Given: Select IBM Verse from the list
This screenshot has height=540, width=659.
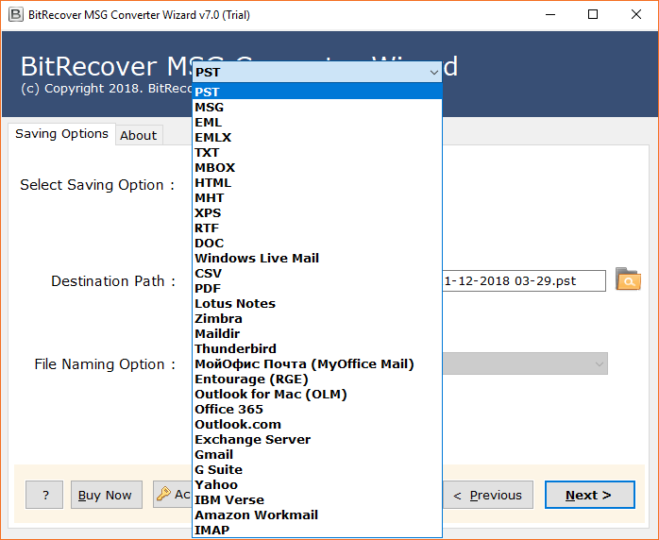Looking at the screenshot, I should pos(317,500).
